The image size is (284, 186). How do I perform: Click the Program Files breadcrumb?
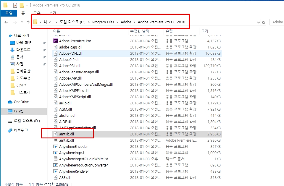coord(103,22)
